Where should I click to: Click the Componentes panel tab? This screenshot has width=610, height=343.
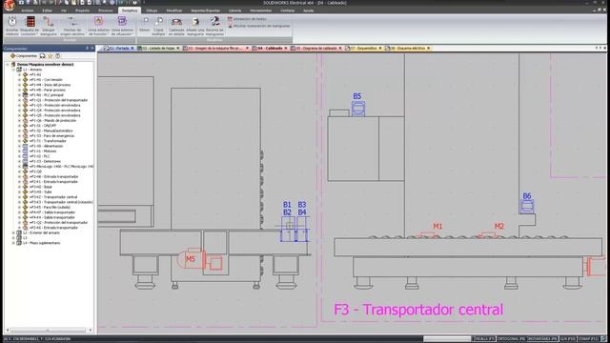pyautogui.click(x=23, y=56)
